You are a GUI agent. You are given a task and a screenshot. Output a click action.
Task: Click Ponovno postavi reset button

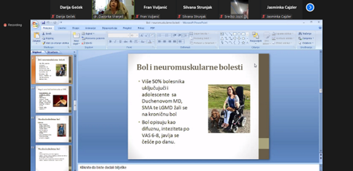(x=93, y=38)
